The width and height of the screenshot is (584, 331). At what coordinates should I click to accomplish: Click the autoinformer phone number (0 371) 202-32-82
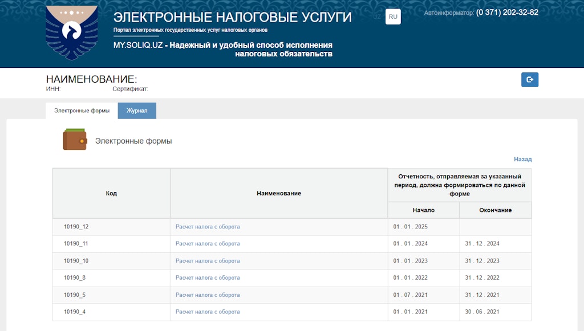coord(507,12)
